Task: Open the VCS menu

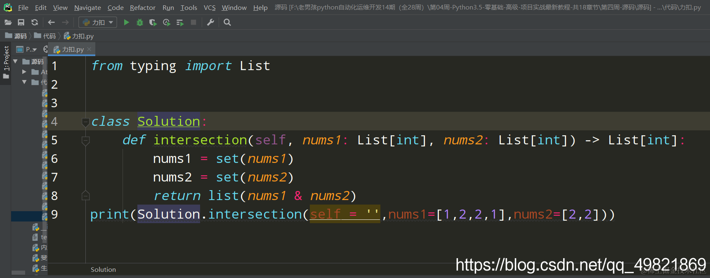Action: (x=210, y=7)
